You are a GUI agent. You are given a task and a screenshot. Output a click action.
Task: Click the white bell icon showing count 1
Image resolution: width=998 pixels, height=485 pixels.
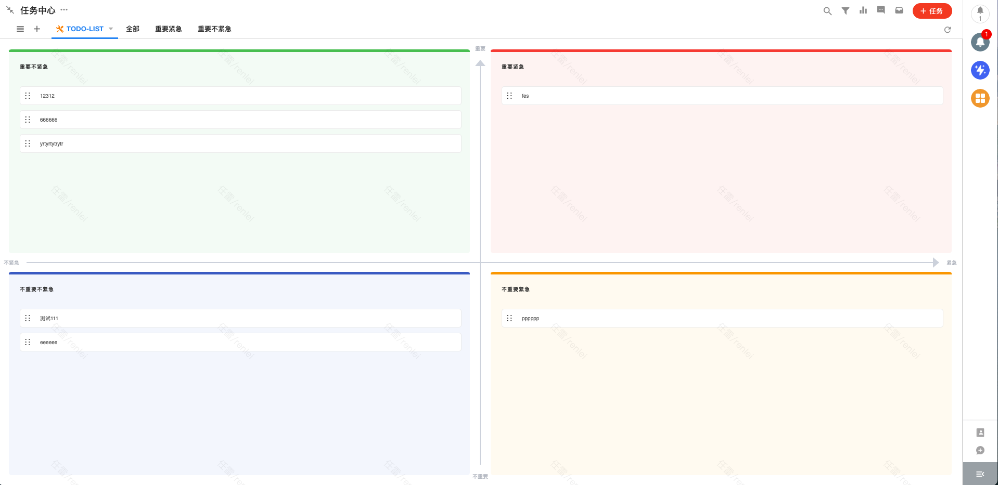[980, 14]
